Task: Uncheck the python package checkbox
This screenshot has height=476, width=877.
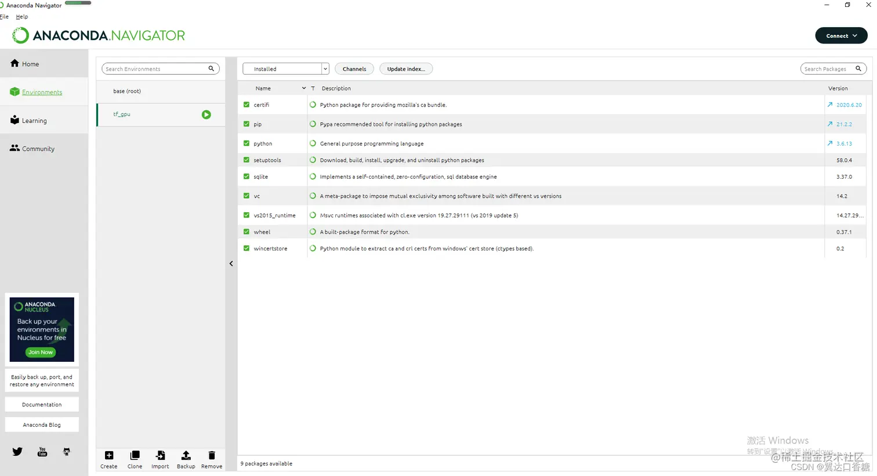Action: click(247, 143)
